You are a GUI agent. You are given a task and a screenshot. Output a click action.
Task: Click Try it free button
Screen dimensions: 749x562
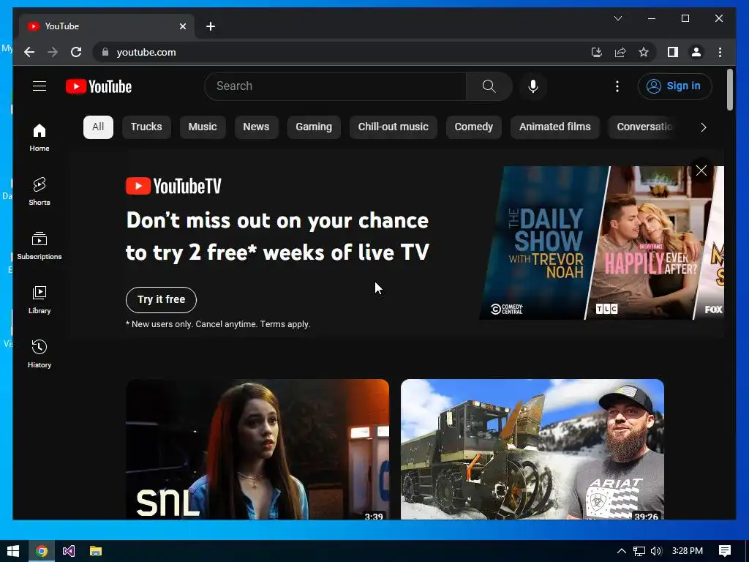(161, 299)
